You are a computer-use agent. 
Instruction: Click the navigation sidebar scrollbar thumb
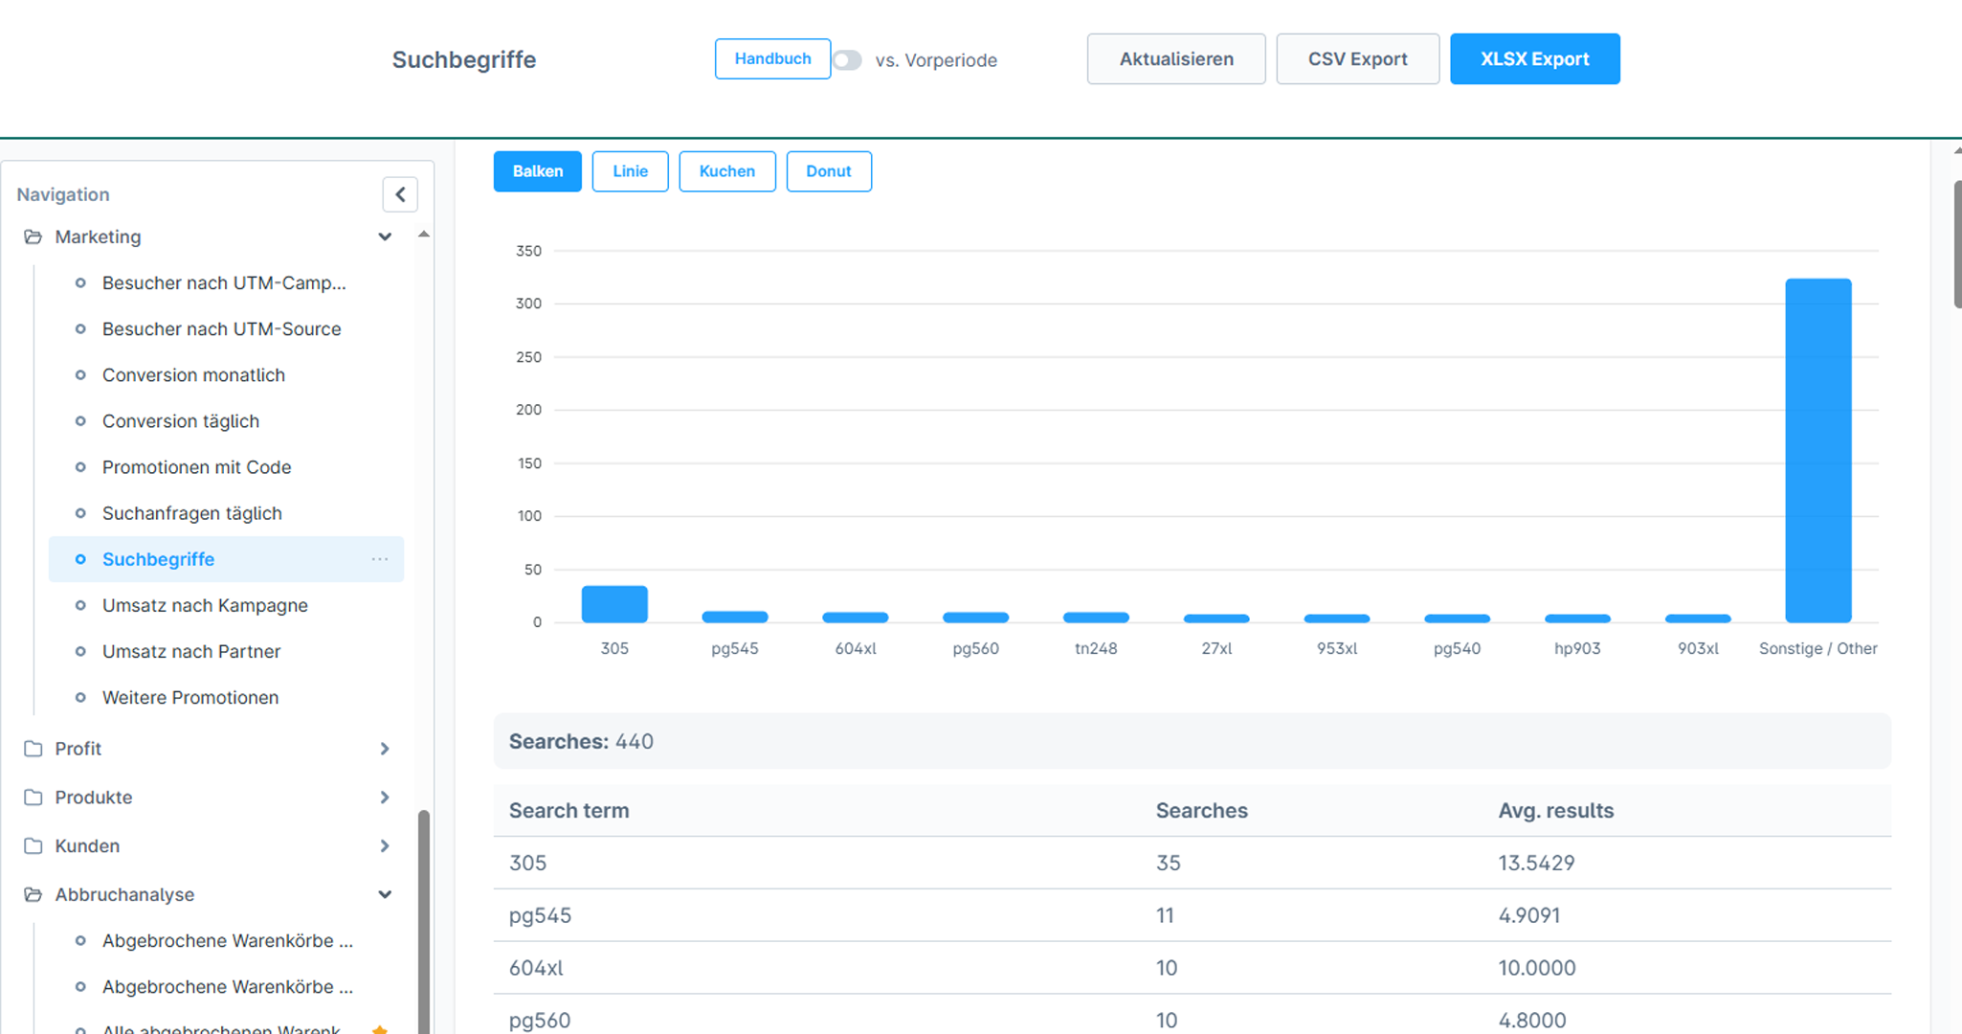click(x=423, y=922)
